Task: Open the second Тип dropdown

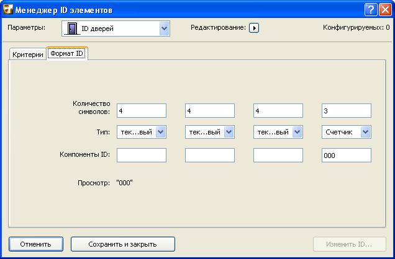Action: tap(229, 132)
